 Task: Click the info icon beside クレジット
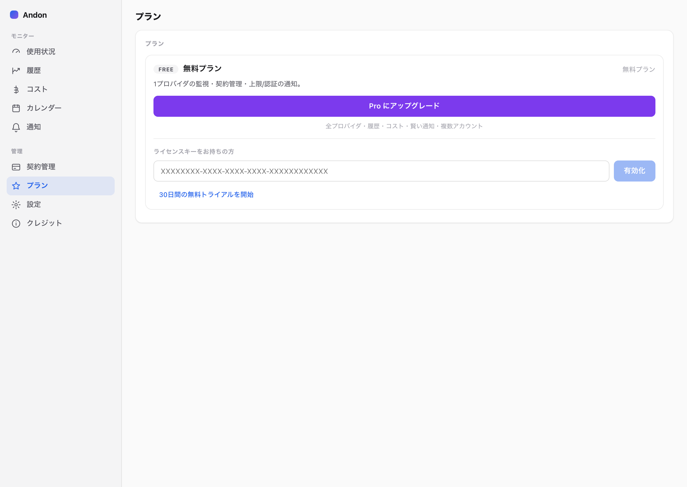click(16, 223)
